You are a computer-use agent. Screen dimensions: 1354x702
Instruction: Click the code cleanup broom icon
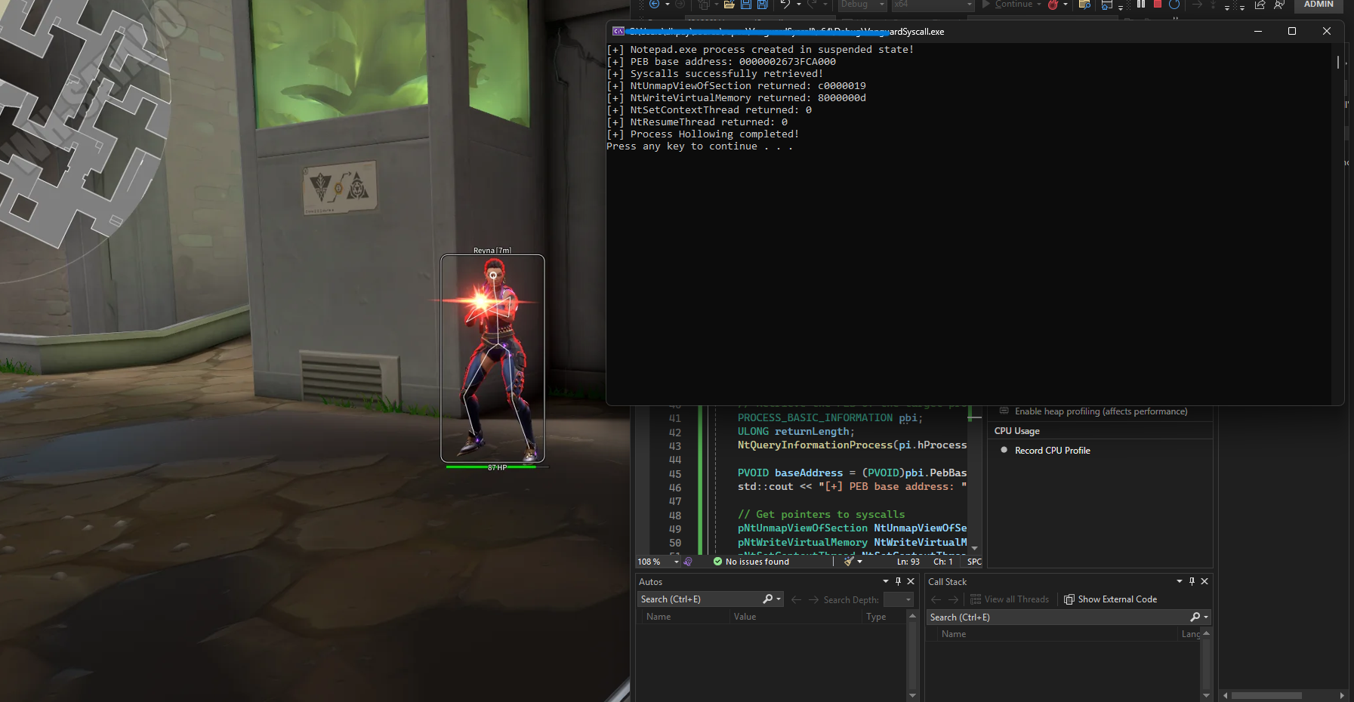coord(849,562)
